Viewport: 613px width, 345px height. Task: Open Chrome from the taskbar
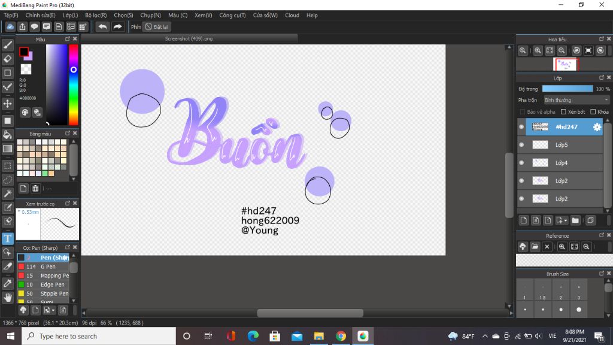click(x=341, y=336)
